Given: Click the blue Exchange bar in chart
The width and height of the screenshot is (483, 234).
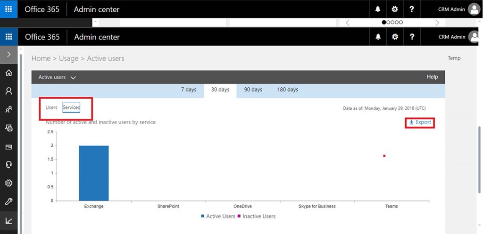Looking at the screenshot, I should tap(94, 173).
